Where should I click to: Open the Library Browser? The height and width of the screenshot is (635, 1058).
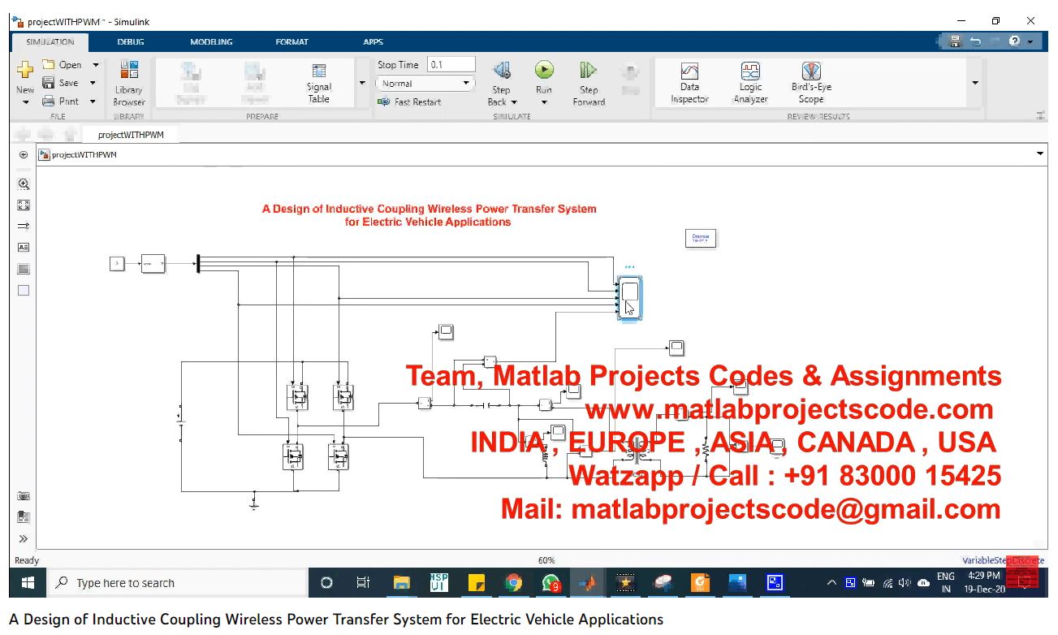pyautogui.click(x=128, y=83)
